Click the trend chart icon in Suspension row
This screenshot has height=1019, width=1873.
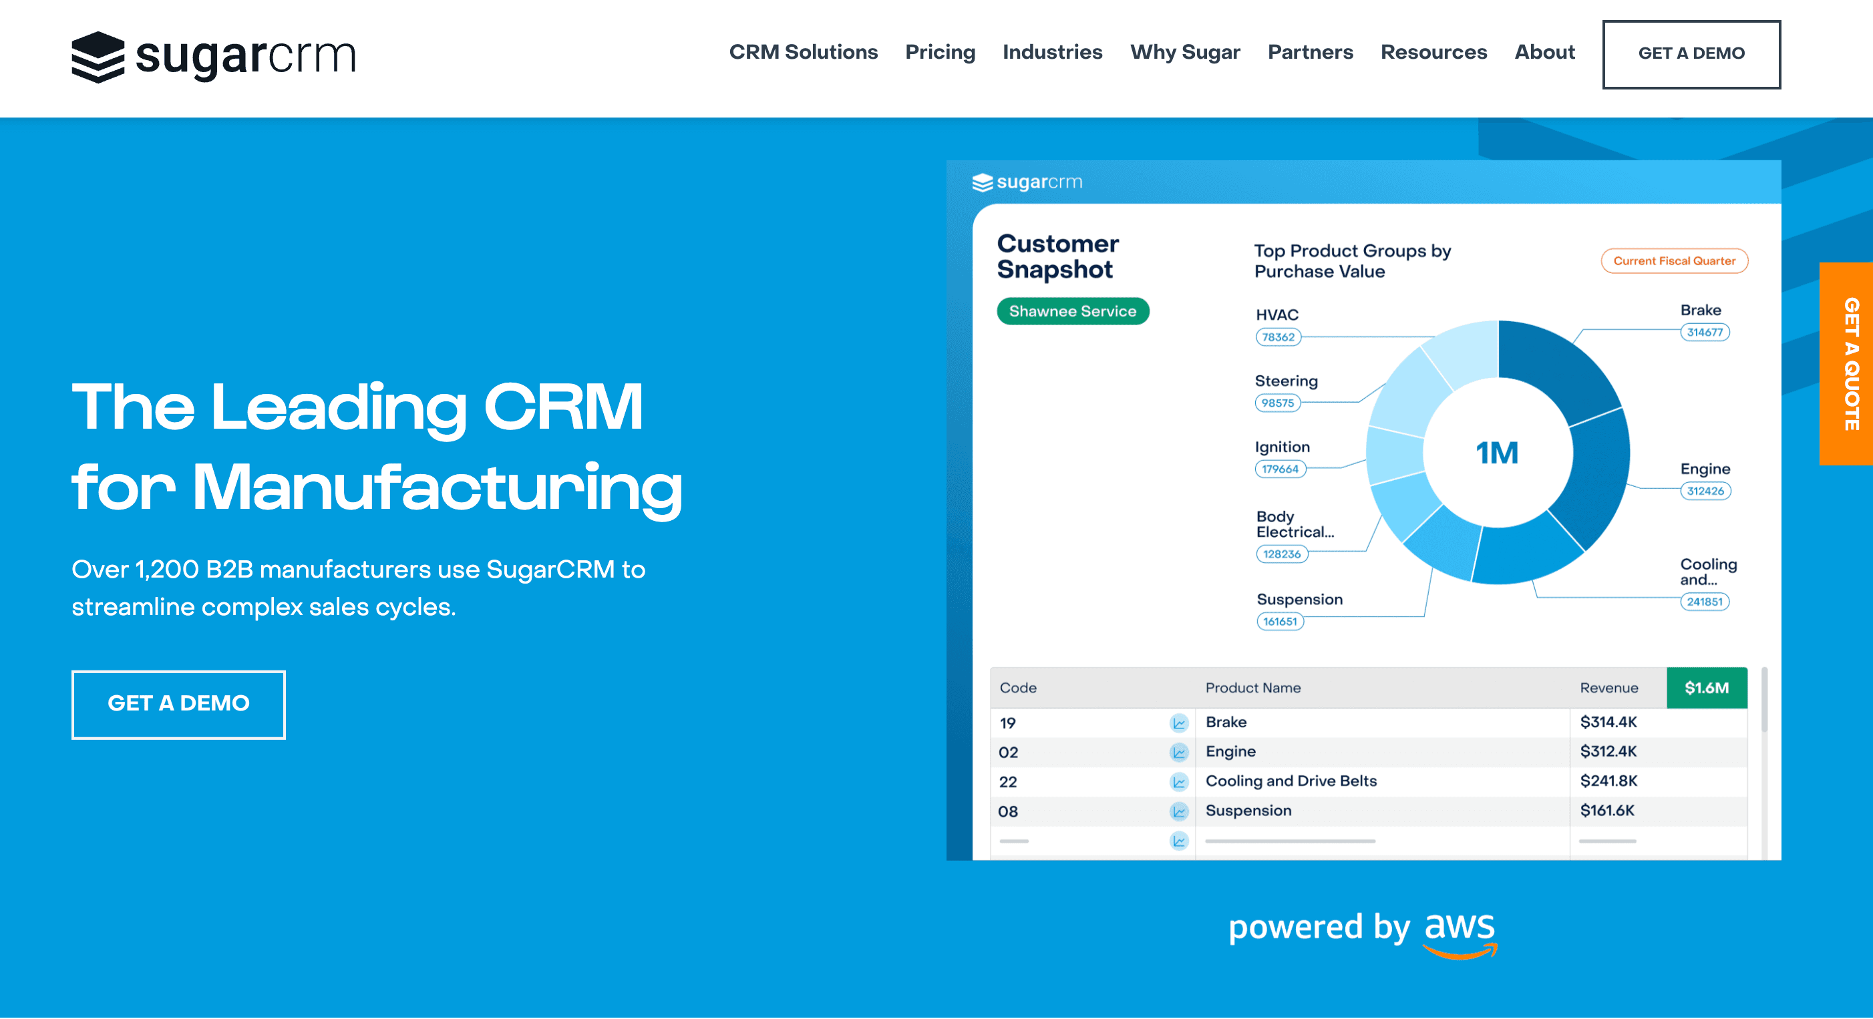pyautogui.click(x=1178, y=811)
